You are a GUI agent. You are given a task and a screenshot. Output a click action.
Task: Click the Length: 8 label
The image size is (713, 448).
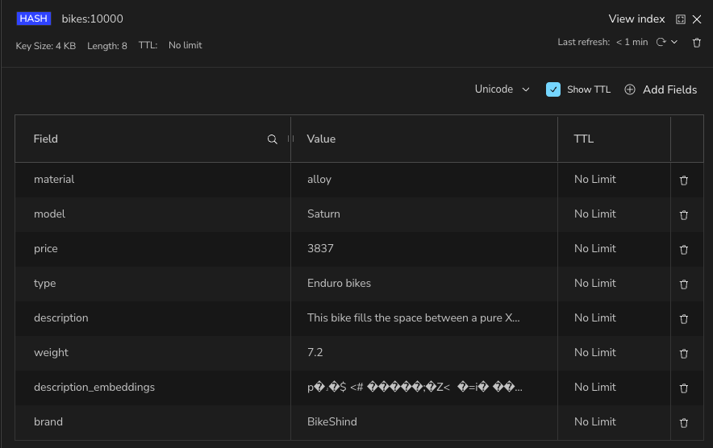coord(106,45)
